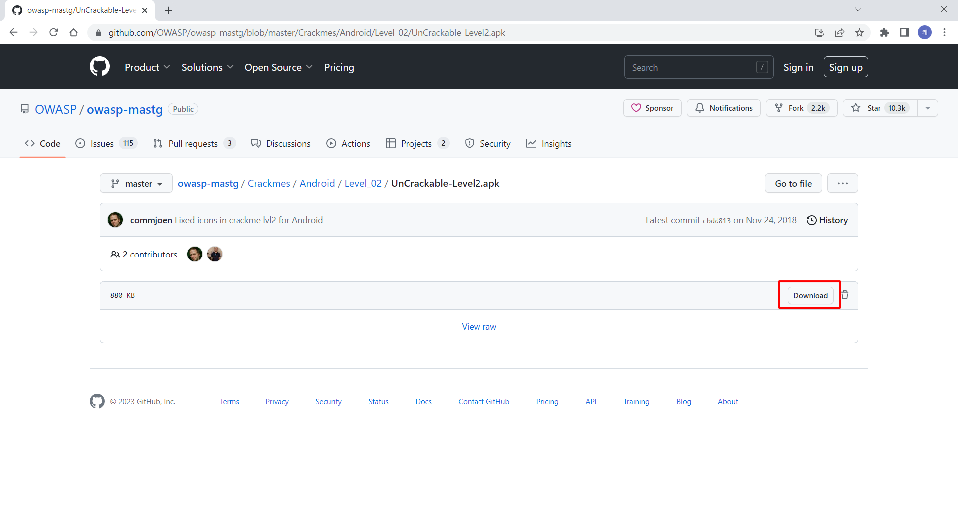Image resolution: width=958 pixels, height=514 pixels.
Task: Click the Go to file button
Action: coord(793,183)
